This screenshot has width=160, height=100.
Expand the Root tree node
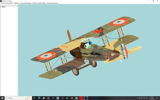[x=1, y=7]
